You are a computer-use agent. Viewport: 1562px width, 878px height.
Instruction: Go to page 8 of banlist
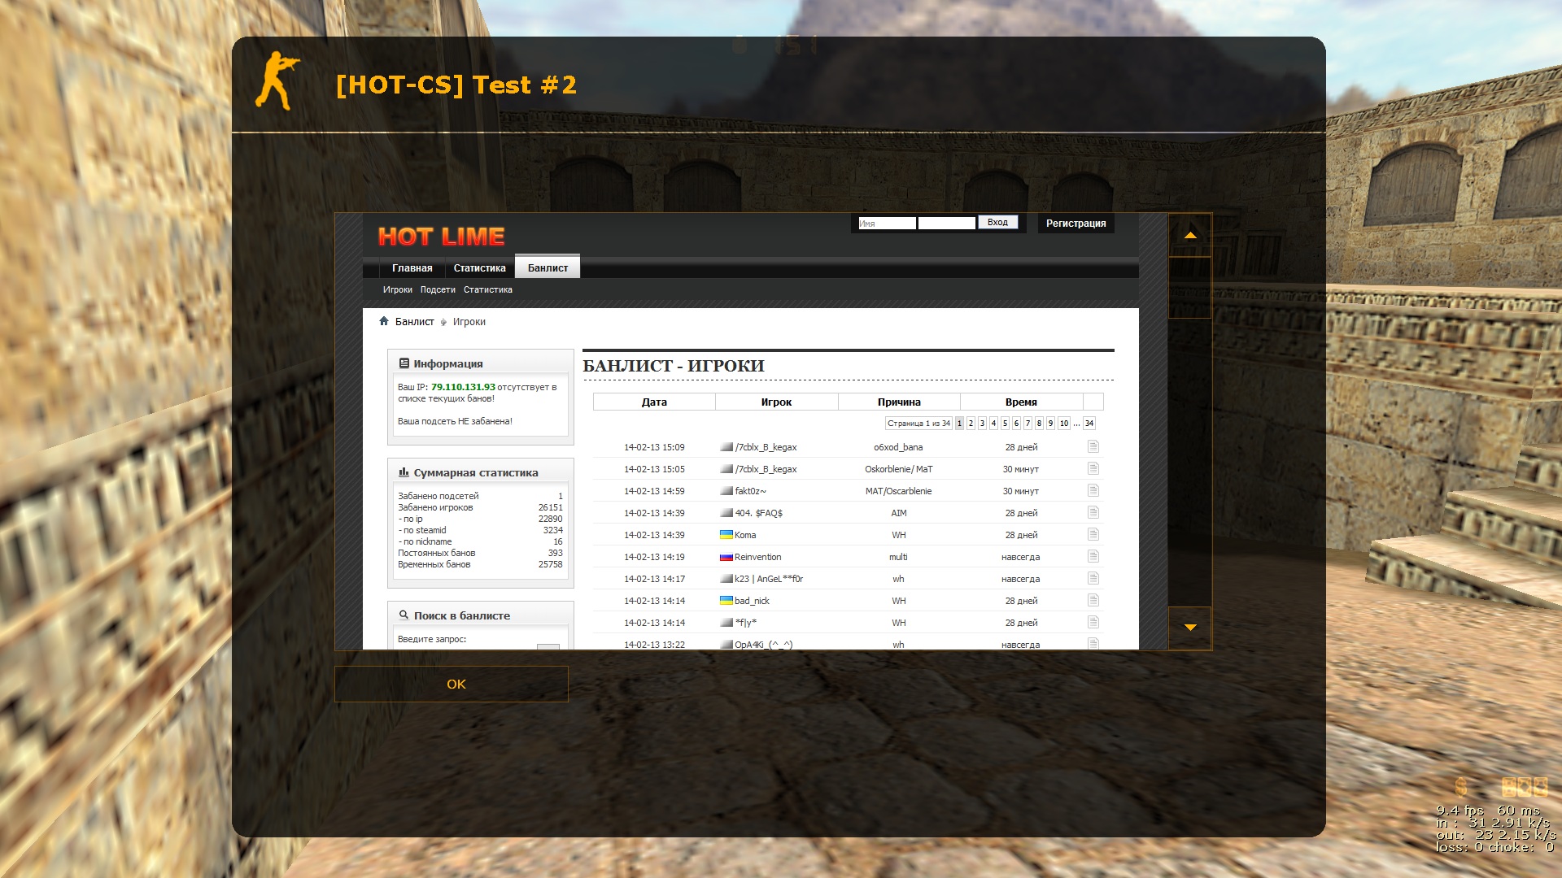[x=1039, y=424]
